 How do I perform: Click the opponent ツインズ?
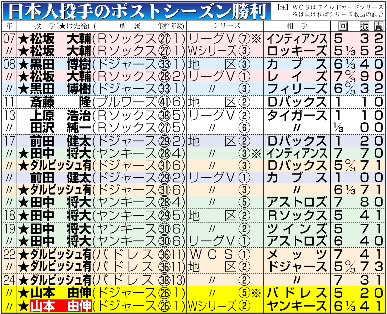(297, 229)
